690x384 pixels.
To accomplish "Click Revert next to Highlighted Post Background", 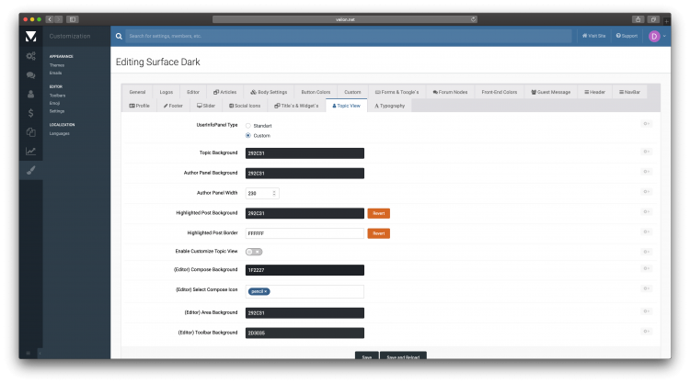I will 379,213.
